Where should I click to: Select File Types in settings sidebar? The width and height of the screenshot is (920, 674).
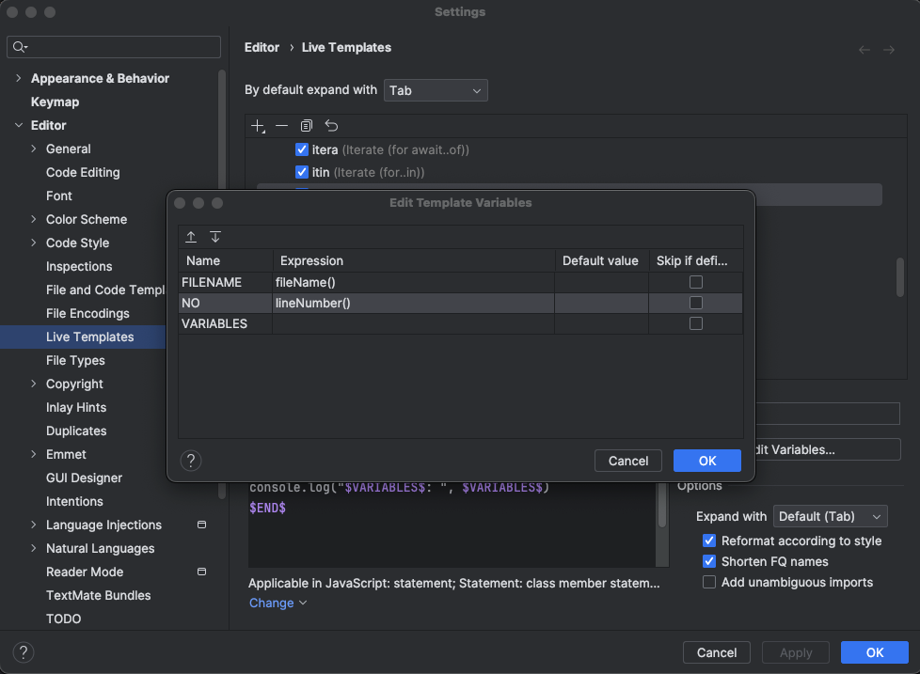tap(75, 360)
